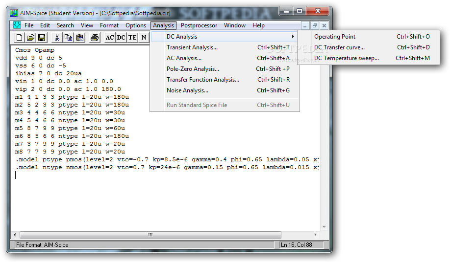Click the m1 transistor definition line
Screen dimensions: 450x263
point(72,97)
